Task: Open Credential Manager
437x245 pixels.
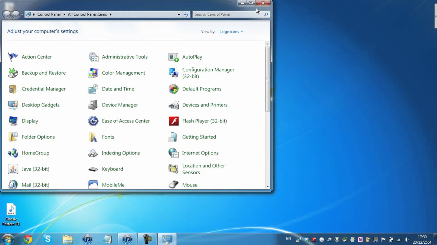Action: tap(37, 89)
